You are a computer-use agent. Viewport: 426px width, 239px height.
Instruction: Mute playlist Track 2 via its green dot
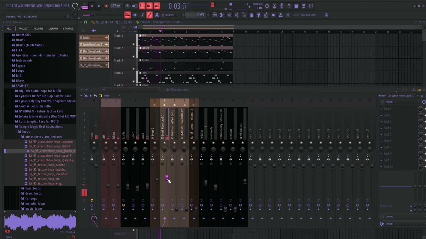coord(134,57)
